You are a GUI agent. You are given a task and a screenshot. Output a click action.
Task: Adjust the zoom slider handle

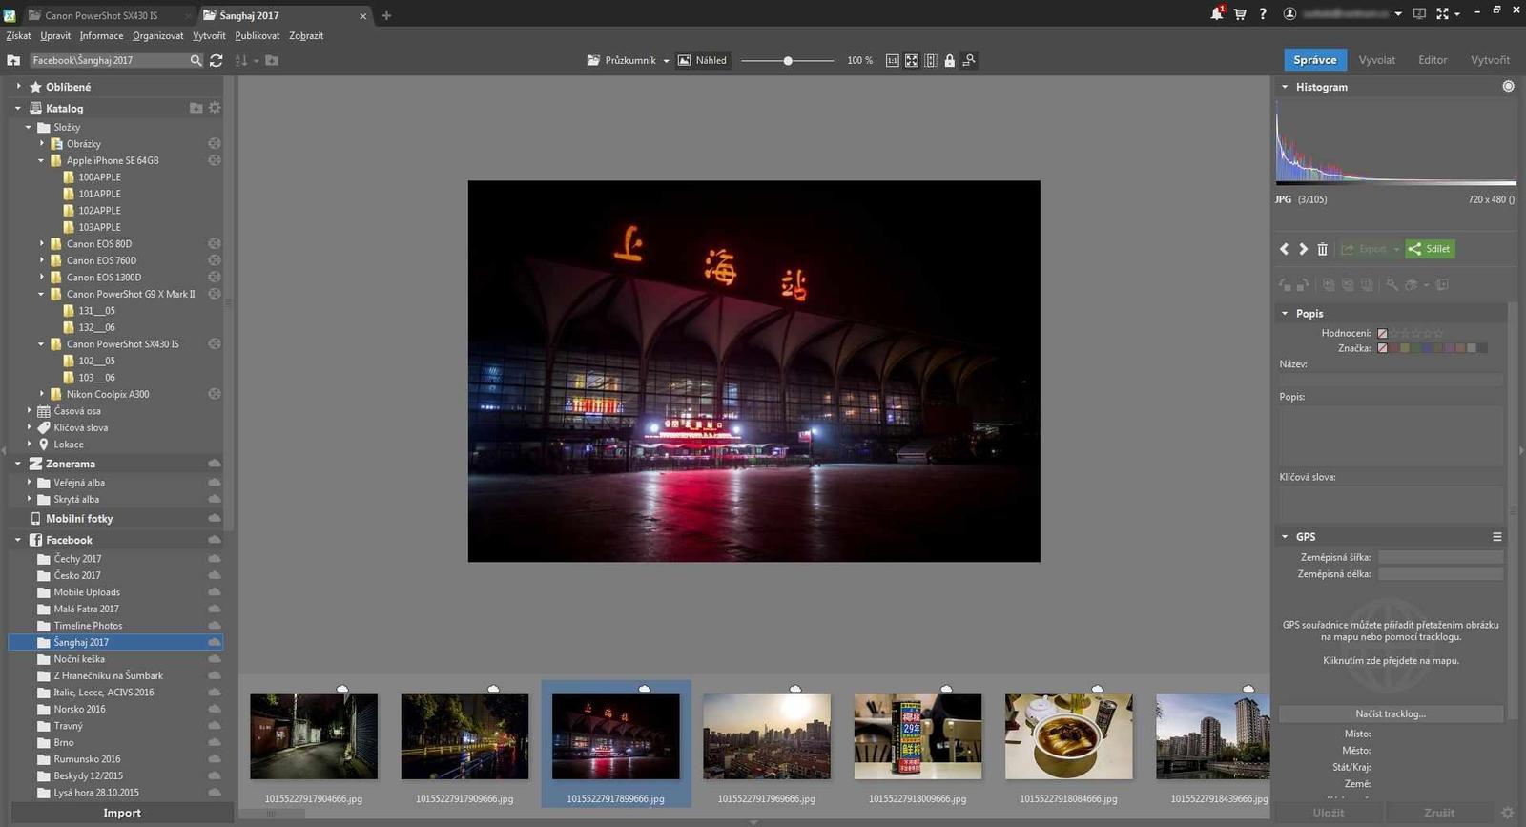(788, 60)
